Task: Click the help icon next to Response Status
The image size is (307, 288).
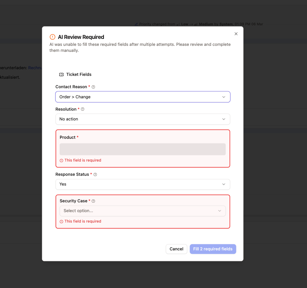Action: (x=95, y=174)
